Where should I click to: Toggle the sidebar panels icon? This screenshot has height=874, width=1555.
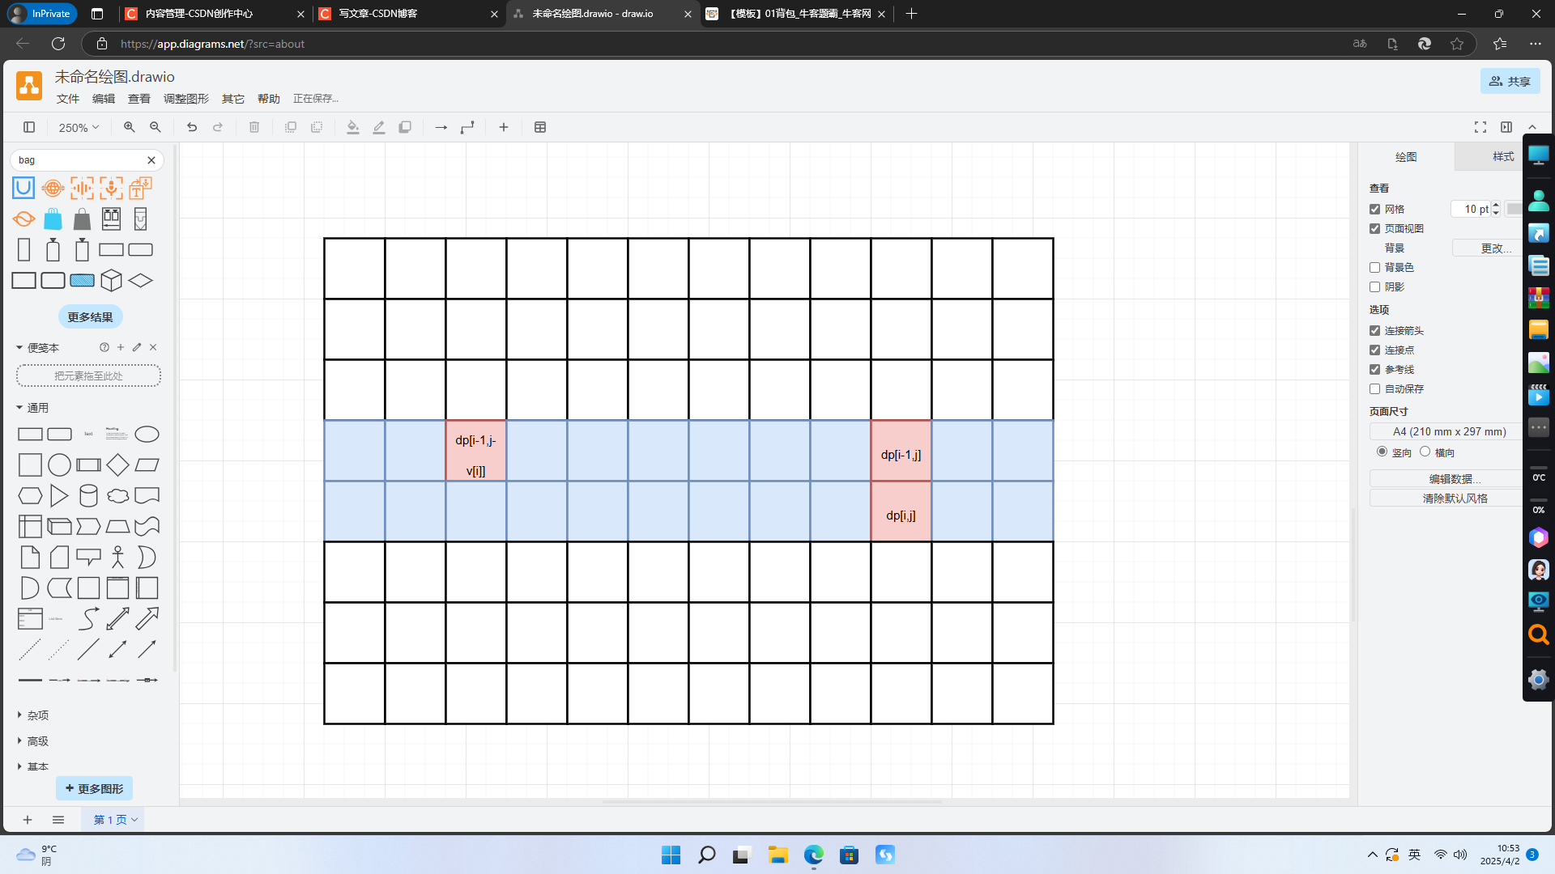pyautogui.click(x=29, y=127)
